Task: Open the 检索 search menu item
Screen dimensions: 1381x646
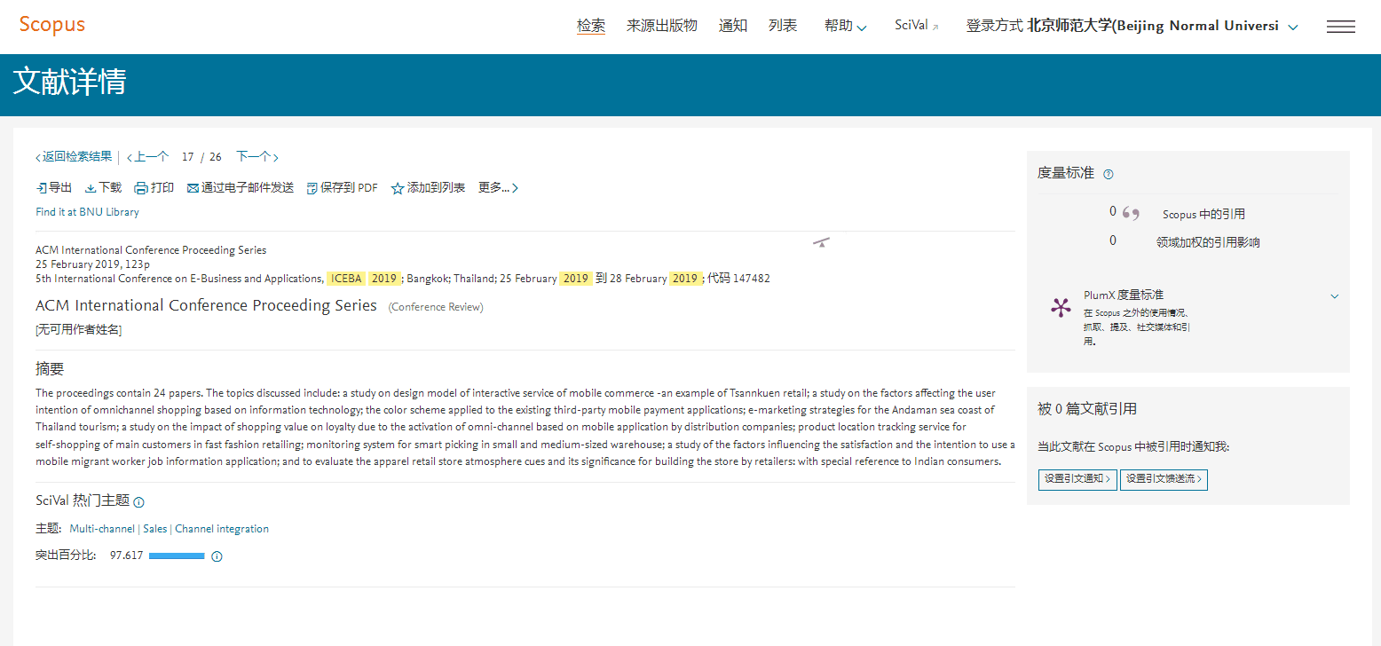Action: click(x=591, y=26)
